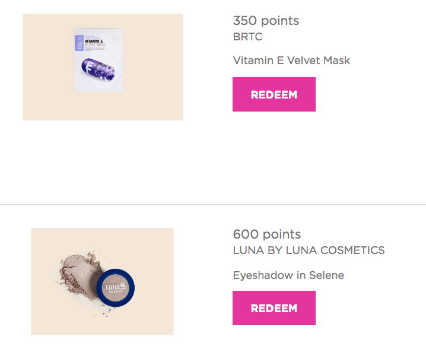Image resolution: width=426 pixels, height=362 pixels.
Task: Open the Eyeshadow in Selene product title
Action: 288,275
